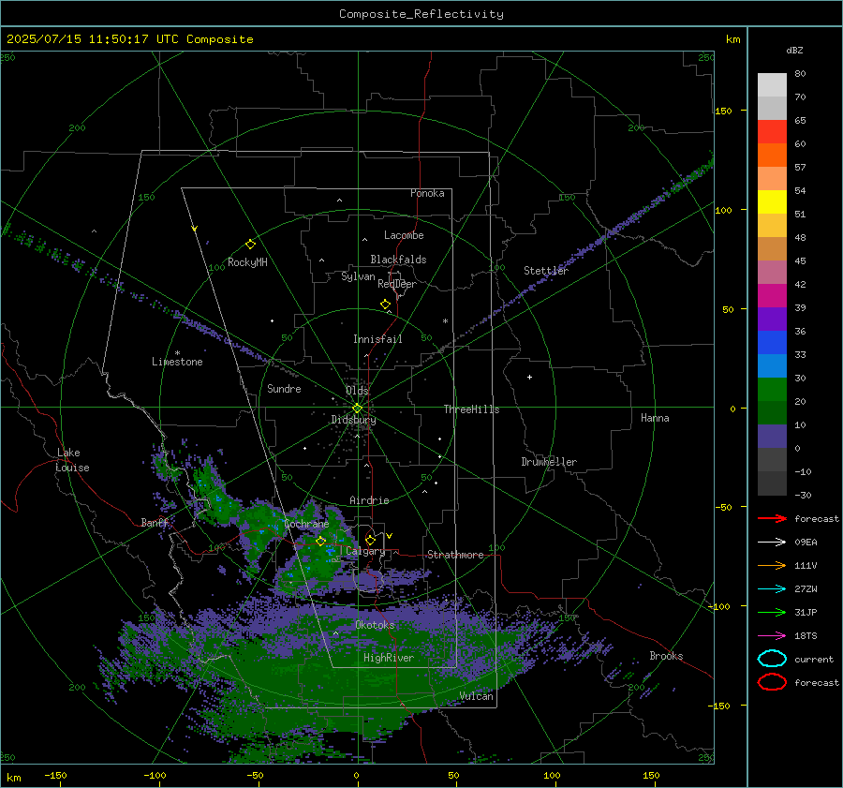843x788 pixels.
Task: Click the red 60-65 dBZ legend swatch
Action: 772,132
